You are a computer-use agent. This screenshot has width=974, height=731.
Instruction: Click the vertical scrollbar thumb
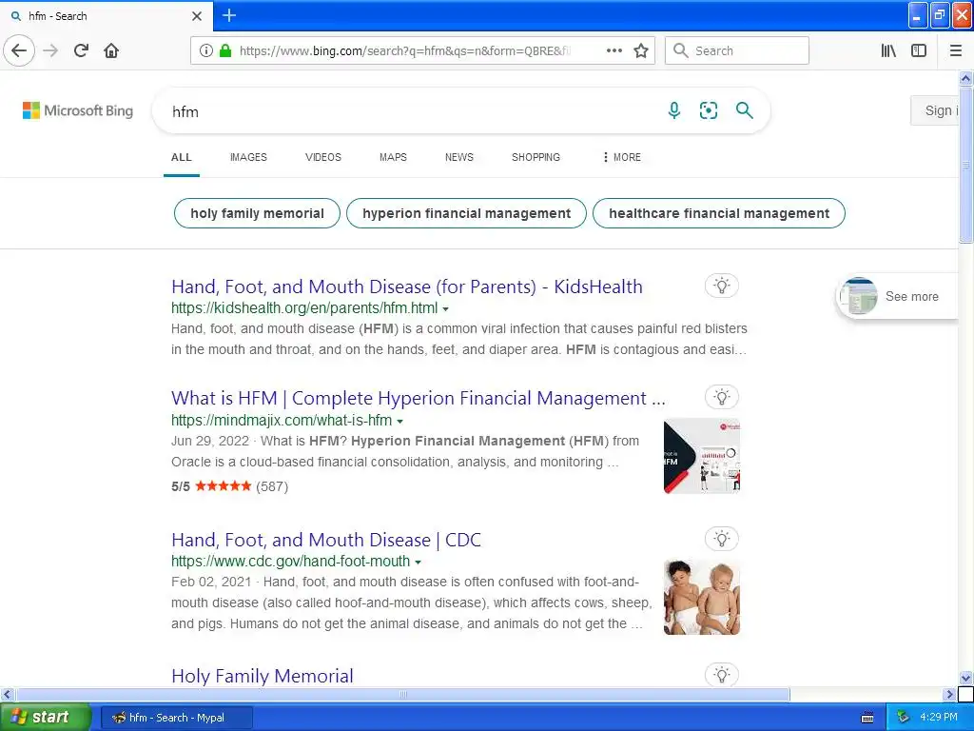coord(966,166)
